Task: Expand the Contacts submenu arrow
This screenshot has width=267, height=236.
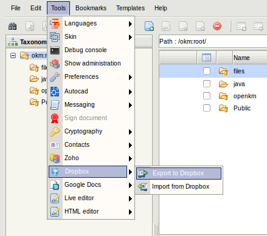Action: pyautogui.click(x=130, y=146)
